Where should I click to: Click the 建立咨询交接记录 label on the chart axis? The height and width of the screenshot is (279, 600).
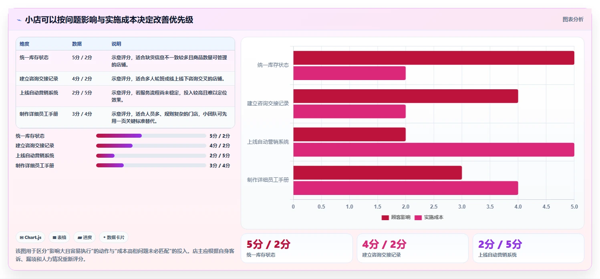[268, 103]
